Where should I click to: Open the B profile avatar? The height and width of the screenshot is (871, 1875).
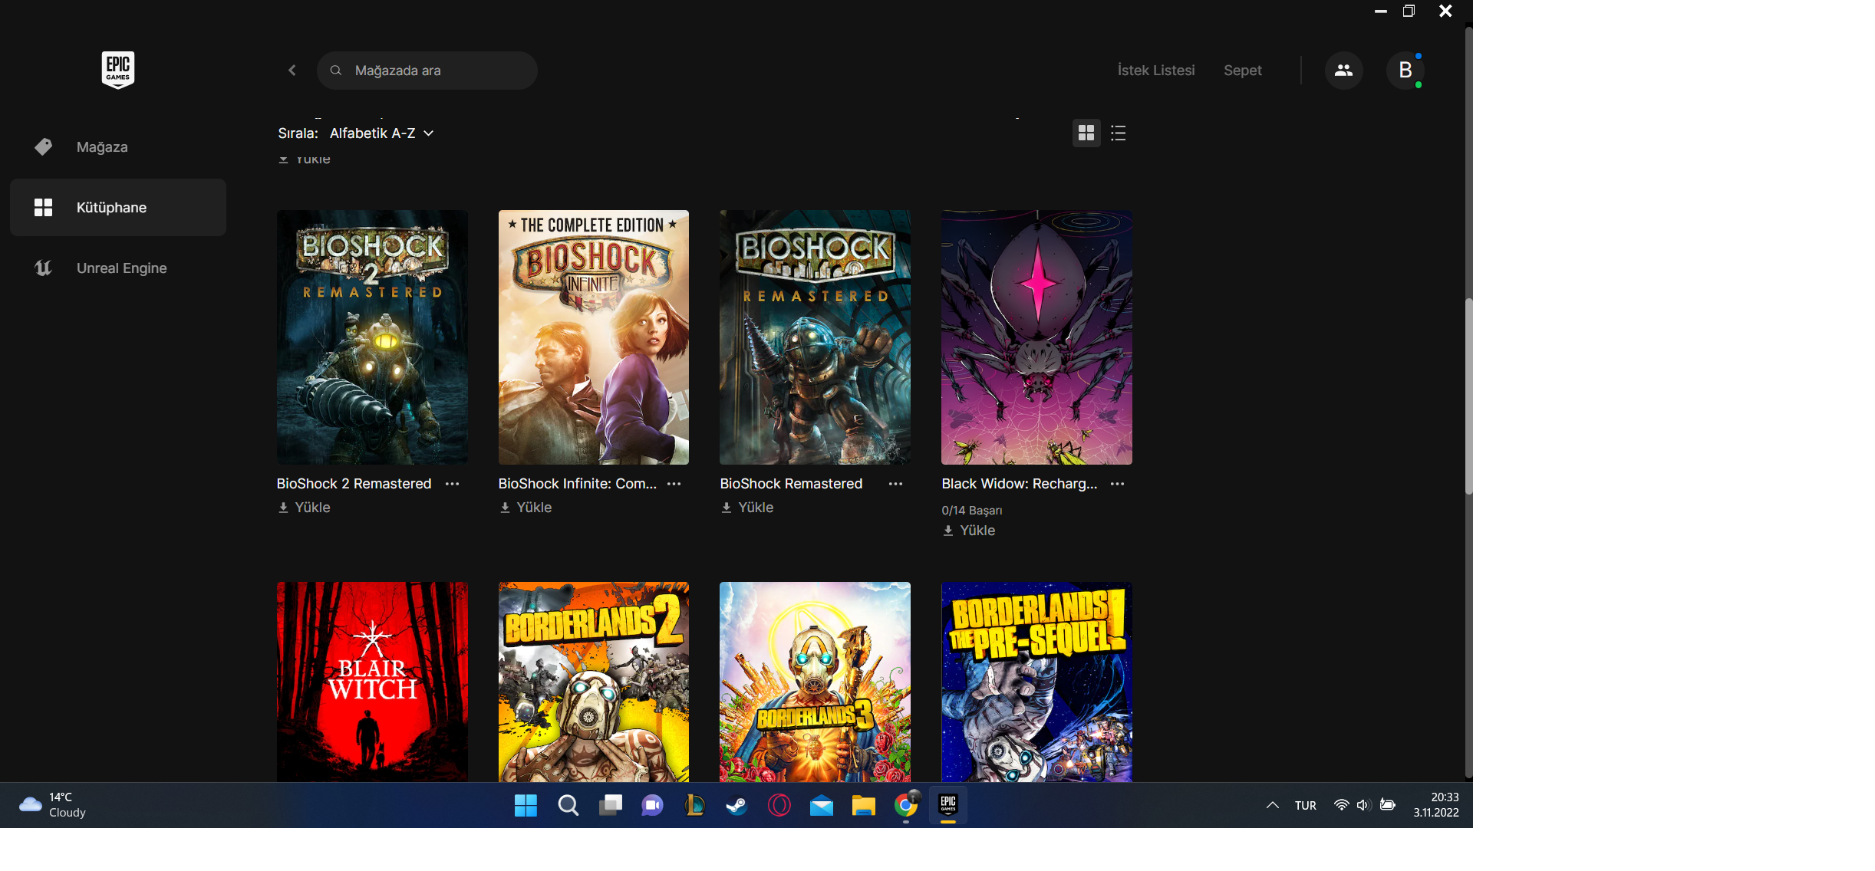tap(1405, 71)
